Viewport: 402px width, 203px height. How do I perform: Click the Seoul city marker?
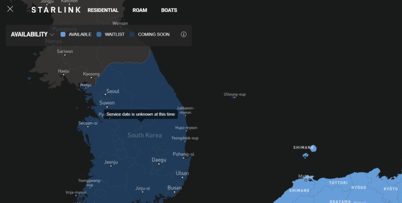[x=106, y=94]
